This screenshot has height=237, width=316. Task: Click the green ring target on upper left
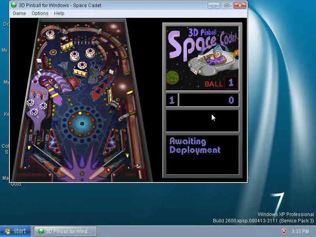[x=53, y=52]
